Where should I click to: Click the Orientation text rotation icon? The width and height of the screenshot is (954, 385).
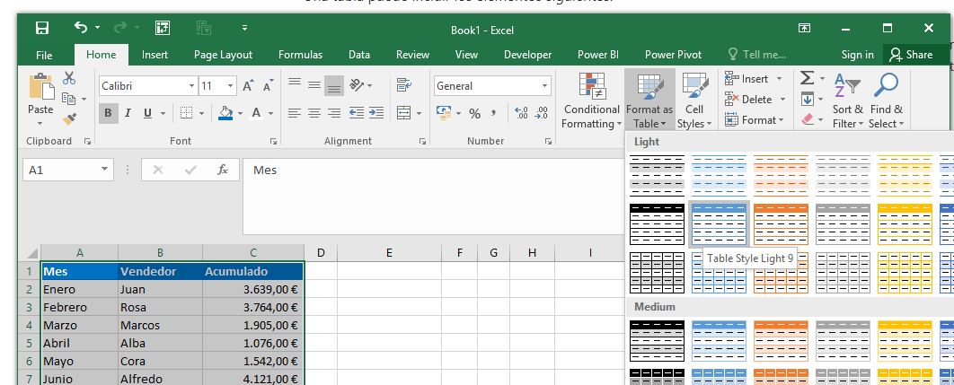(358, 86)
